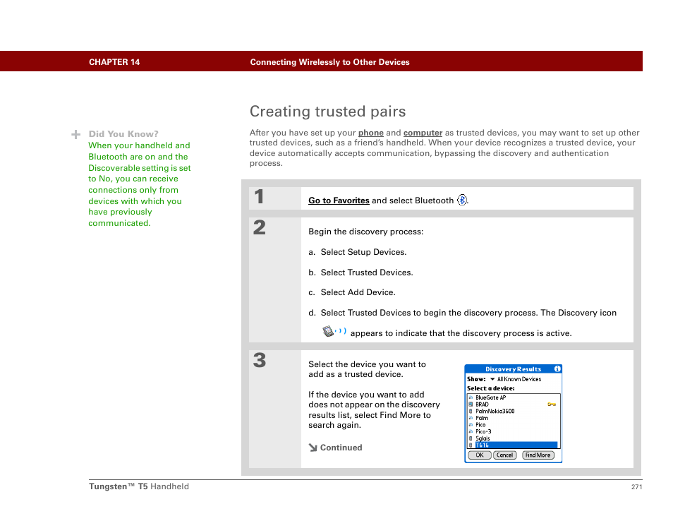Screen dimensions: 673x521
Task: Click 'Tungsten T5 Handheld' footer text
Action: (x=139, y=486)
